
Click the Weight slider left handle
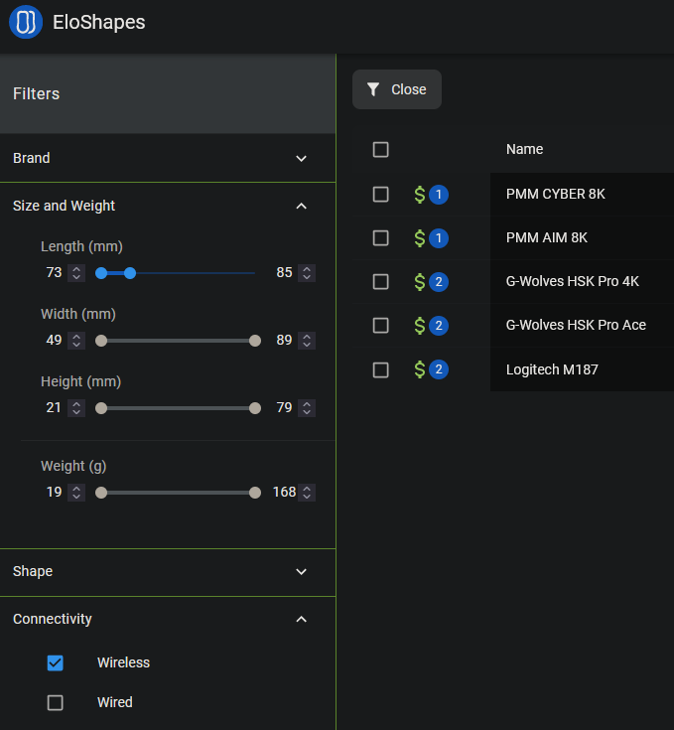pos(101,493)
